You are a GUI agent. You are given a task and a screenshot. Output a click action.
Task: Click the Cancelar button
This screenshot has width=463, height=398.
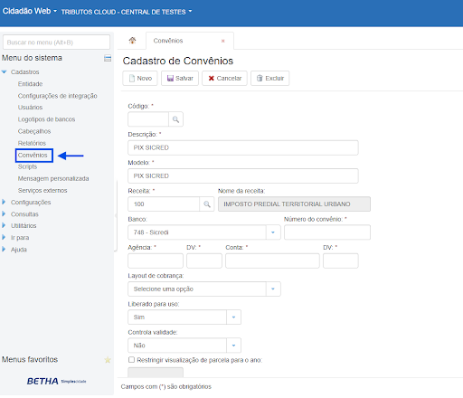coord(224,79)
